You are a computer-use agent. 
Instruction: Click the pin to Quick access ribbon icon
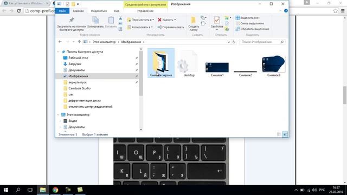(x=71, y=20)
